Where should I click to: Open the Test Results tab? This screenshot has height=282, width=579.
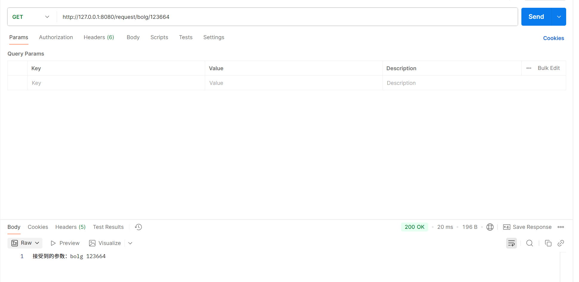108,227
